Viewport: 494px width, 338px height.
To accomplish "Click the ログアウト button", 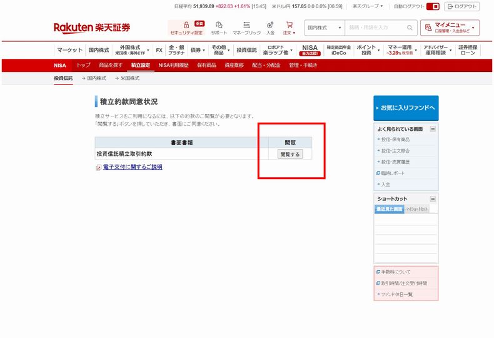I will pos(462,6).
